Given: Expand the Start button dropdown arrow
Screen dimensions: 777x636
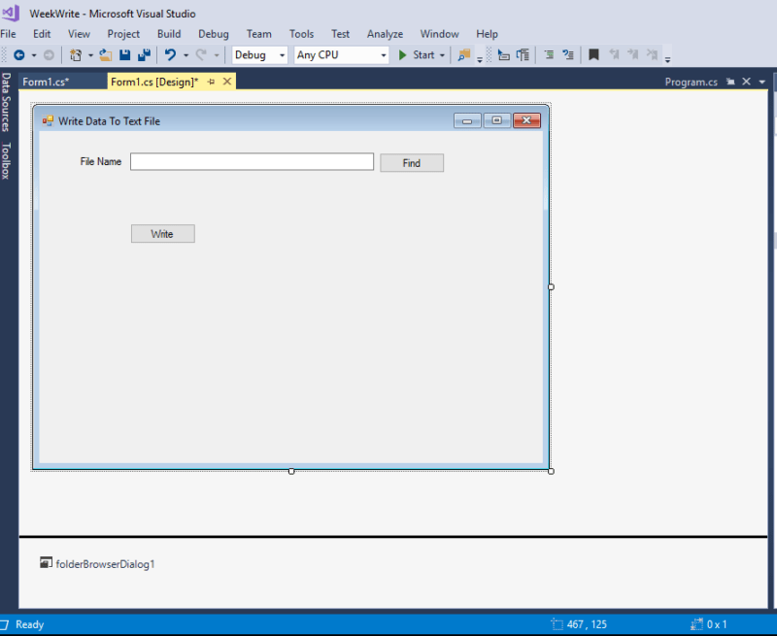Looking at the screenshot, I should tap(442, 55).
